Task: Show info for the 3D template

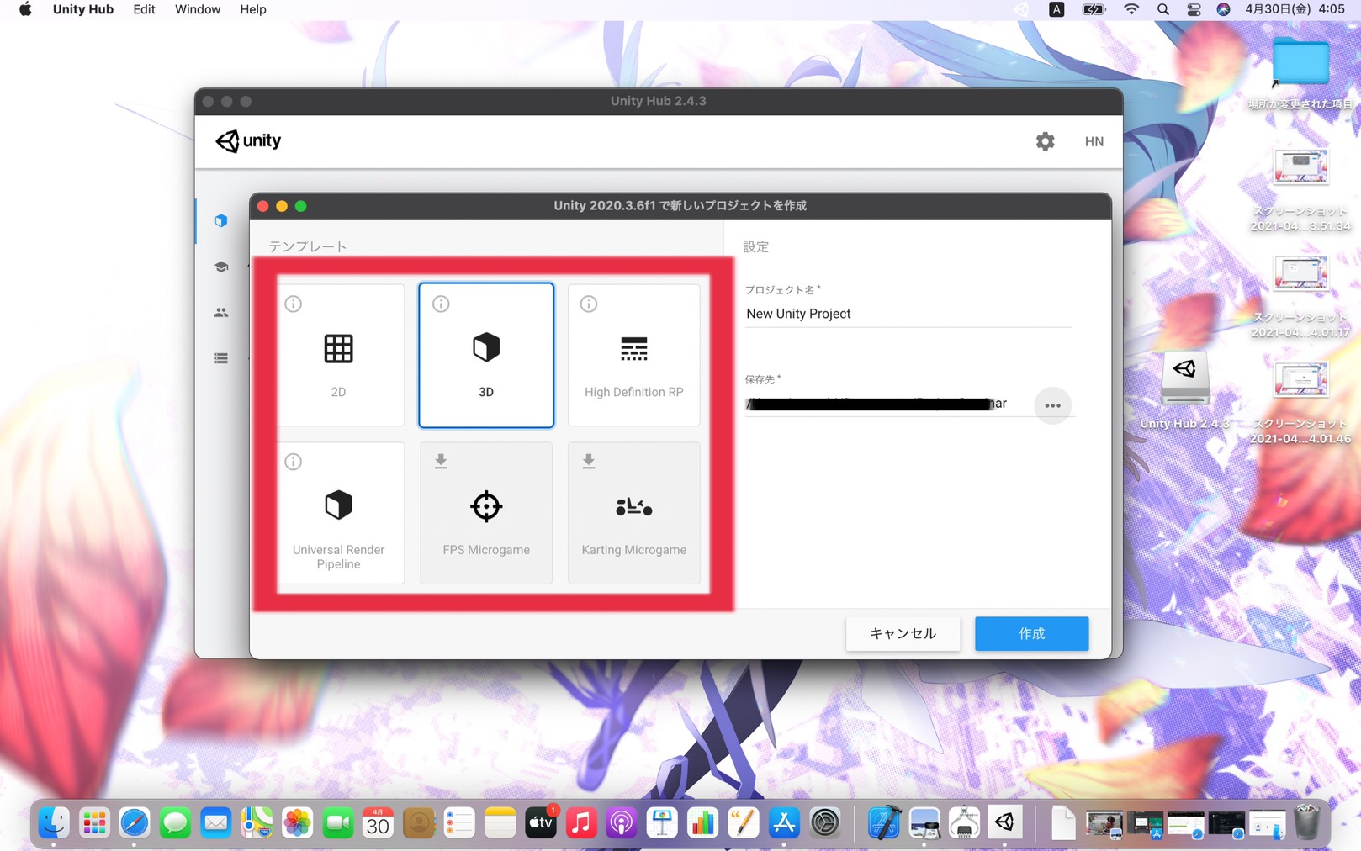Action: 441,304
